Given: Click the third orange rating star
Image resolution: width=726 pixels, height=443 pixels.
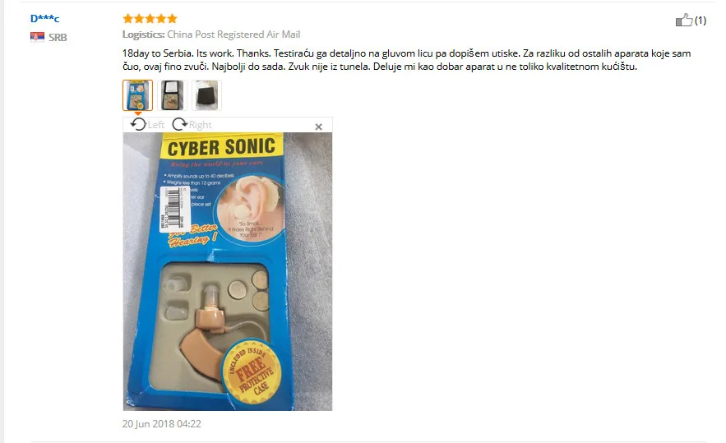Looking at the screenshot, I should pyautogui.click(x=150, y=19).
